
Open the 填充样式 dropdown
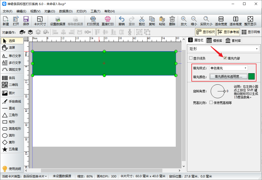point(228,68)
